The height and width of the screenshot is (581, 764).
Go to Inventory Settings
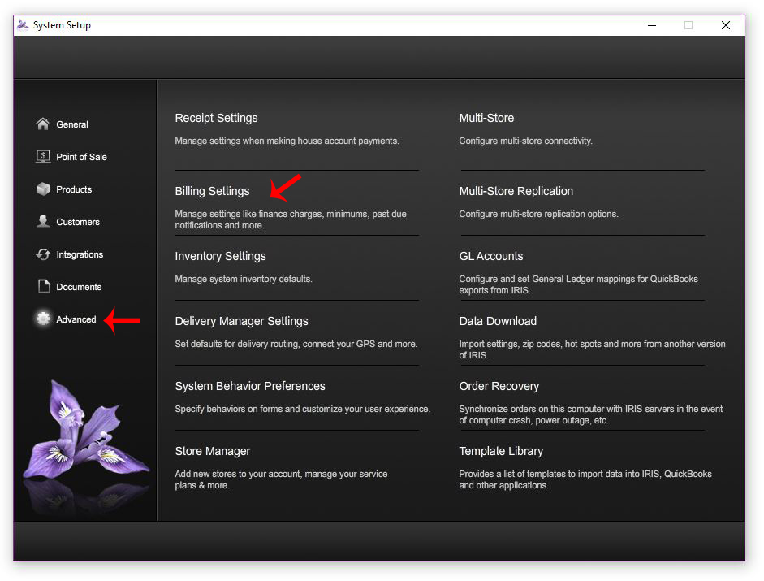(x=220, y=256)
